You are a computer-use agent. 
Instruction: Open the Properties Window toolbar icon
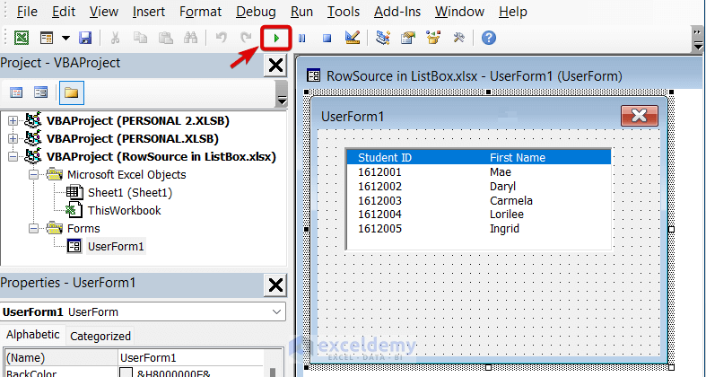click(408, 38)
